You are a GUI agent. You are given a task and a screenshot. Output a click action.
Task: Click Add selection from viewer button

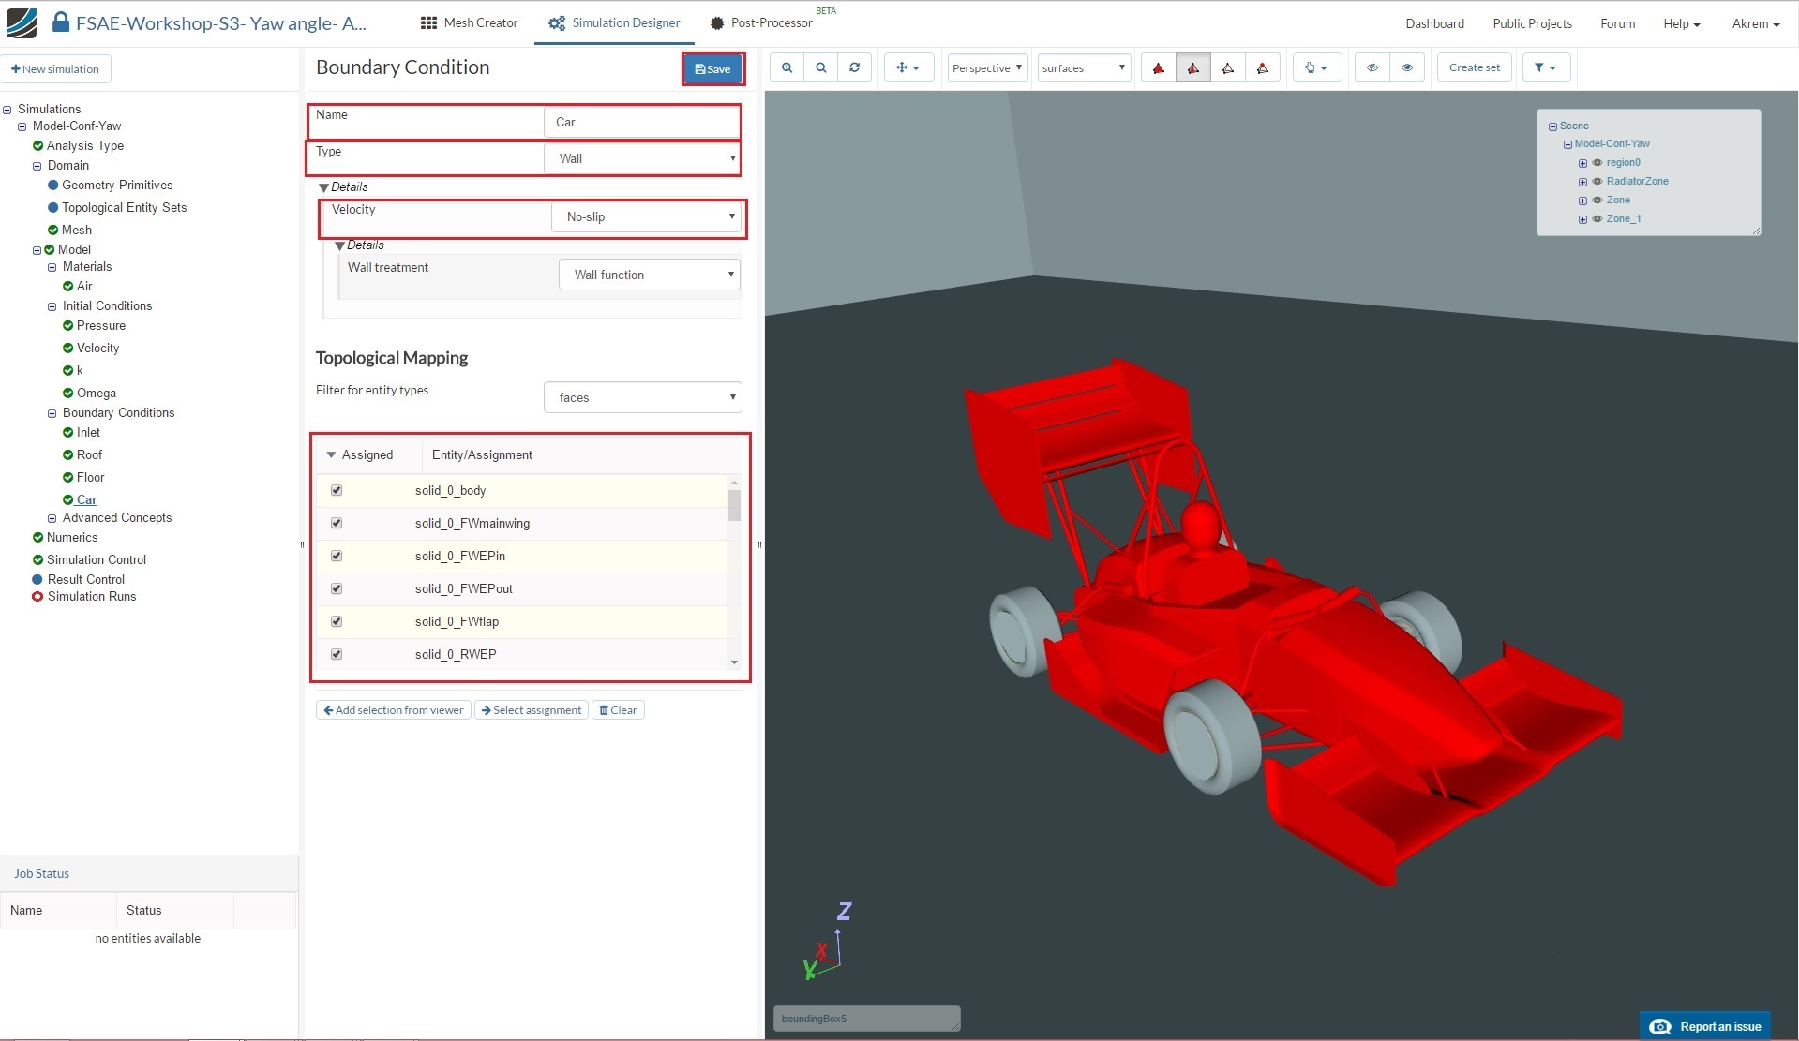(394, 710)
